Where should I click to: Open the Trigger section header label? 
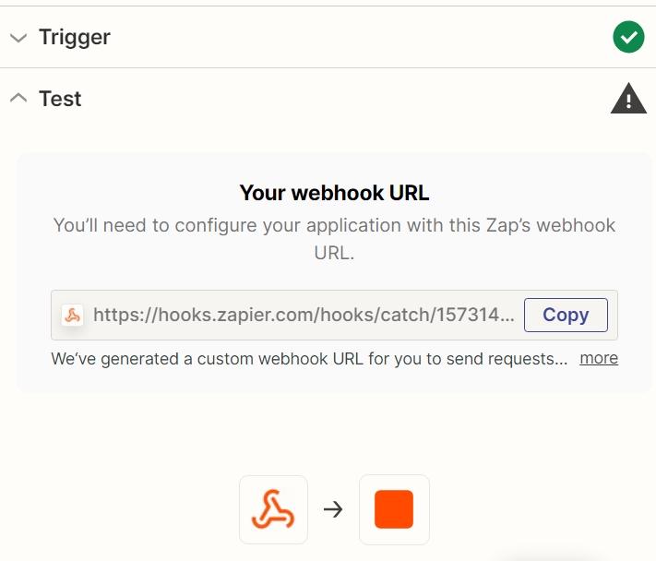[75, 37]
